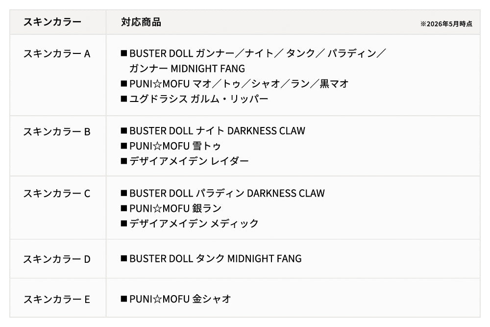
Task: Click the スキンカラー A row label
Action: [x=57, y=54]
